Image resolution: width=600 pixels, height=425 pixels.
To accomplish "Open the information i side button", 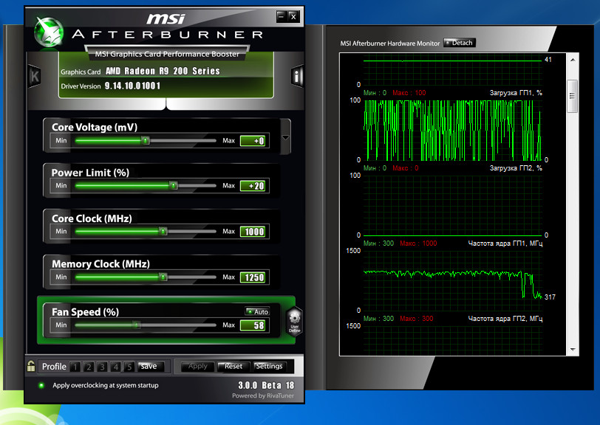I will tap(297, 76).
